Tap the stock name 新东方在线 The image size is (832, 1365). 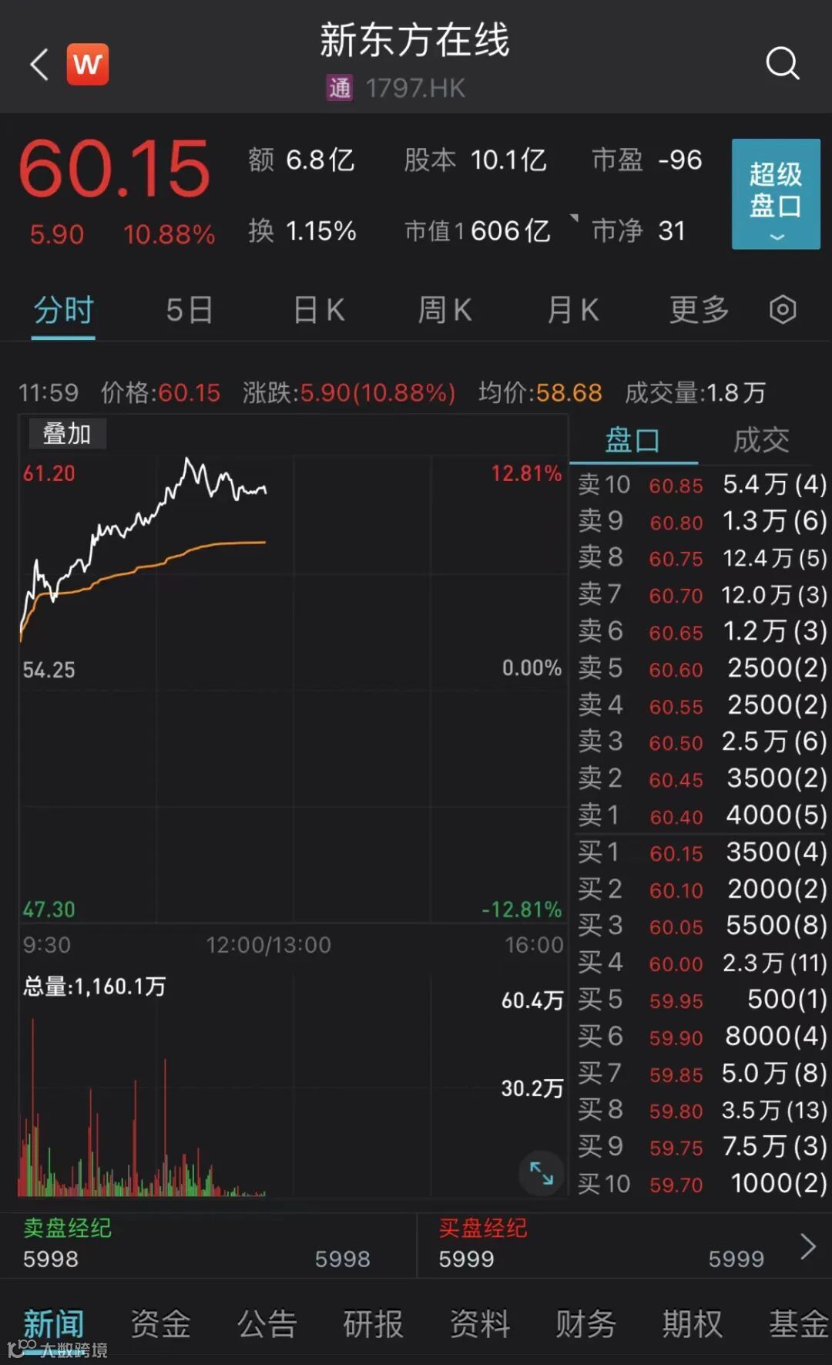tap(415, 40)
